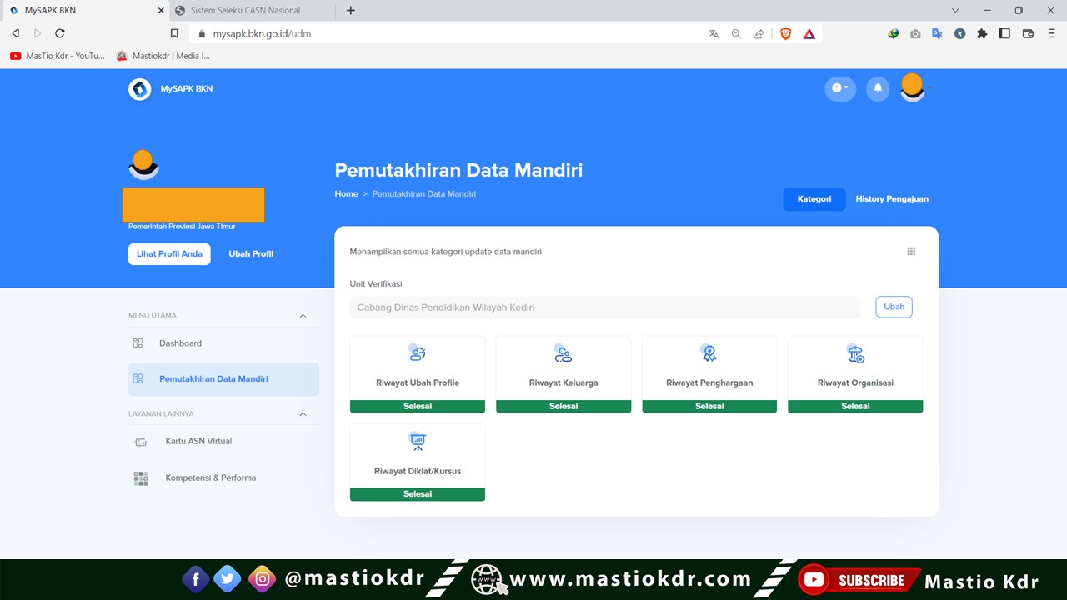Open the notification bell
This screenshot has width=1067, height=600.
coord(877,88)
